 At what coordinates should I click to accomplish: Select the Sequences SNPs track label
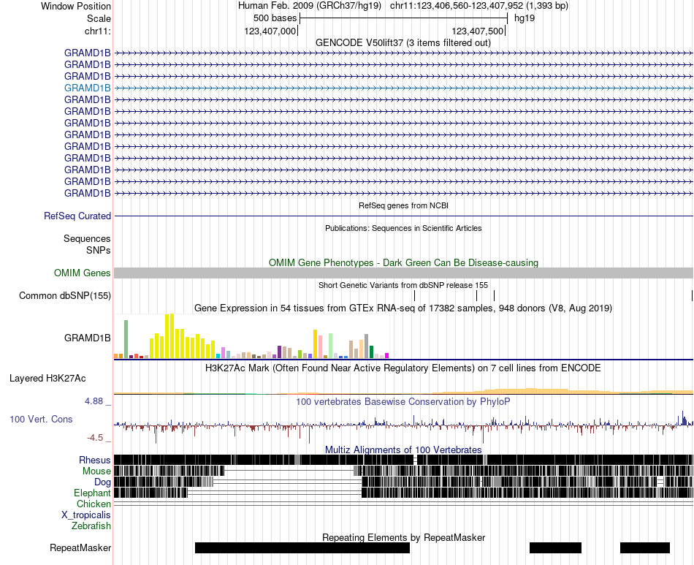(87, 244)
